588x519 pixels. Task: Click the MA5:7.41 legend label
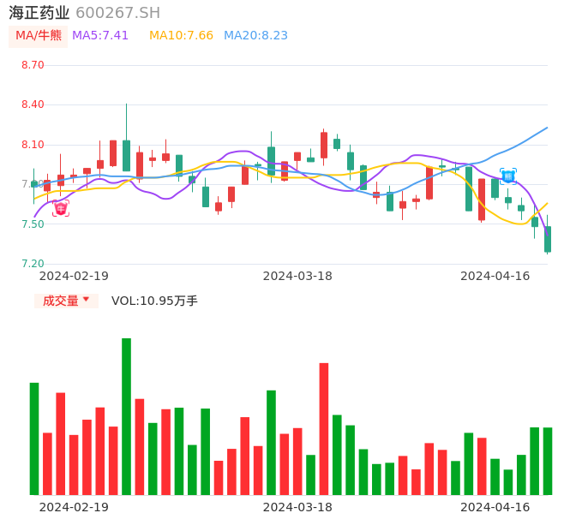coord(100,36)
